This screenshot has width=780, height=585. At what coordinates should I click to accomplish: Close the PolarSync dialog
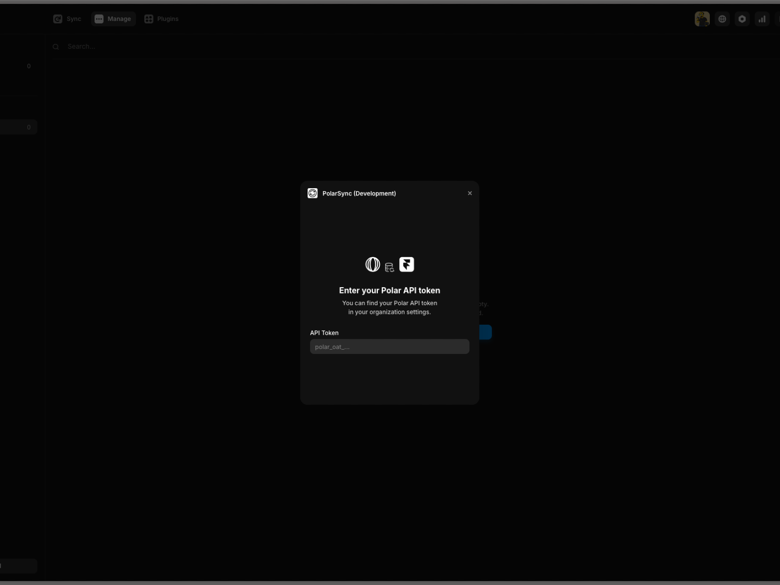coord(470,193)
